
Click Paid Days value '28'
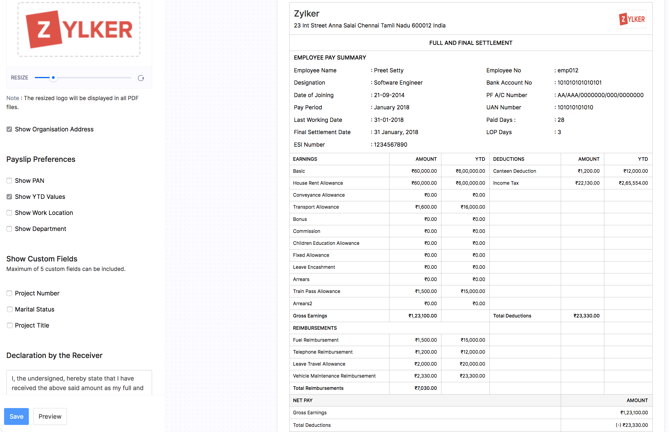[x=561, y=120]
